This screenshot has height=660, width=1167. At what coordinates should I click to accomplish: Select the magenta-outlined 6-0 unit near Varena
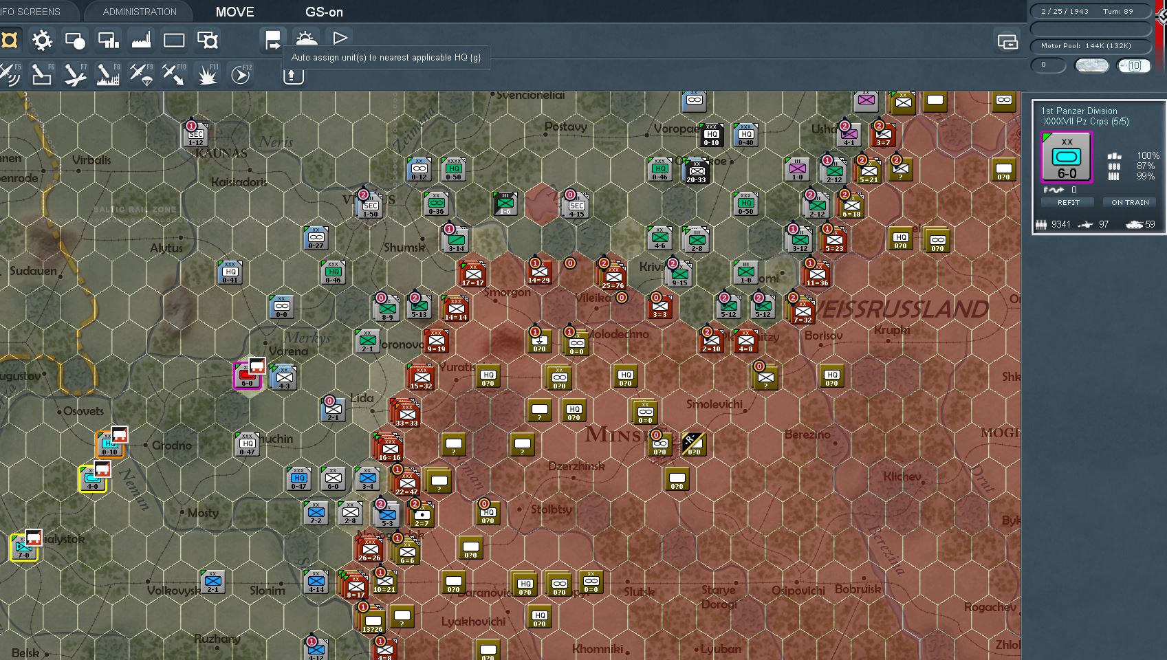[x=247, y=376]
